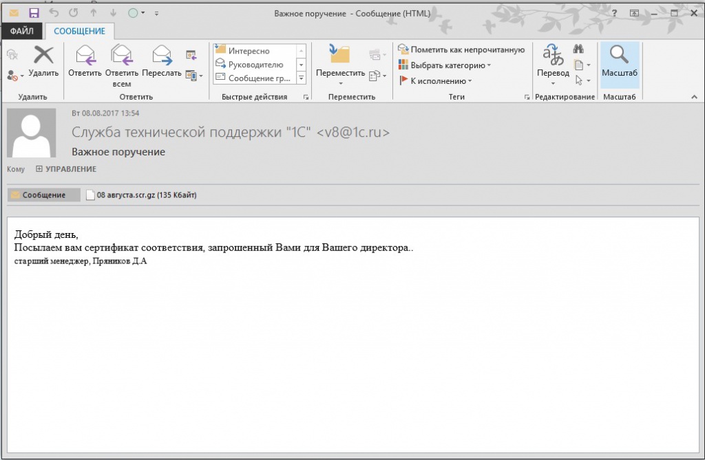705x460 pixels.
Task: Click the Undo arrow in title bar
Action: coord(54,13)
